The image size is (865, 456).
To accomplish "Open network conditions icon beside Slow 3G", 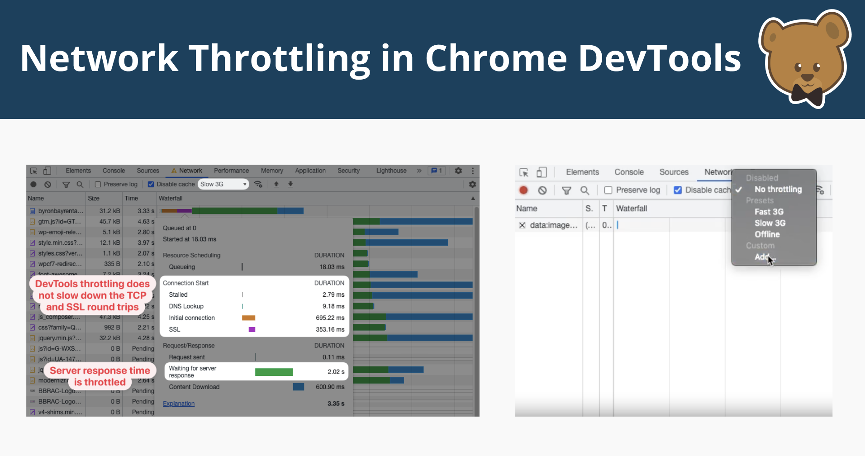I will click(x=258, y=185).
